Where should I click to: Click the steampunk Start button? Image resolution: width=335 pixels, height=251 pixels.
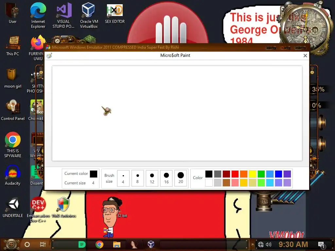tap(11, 244)
